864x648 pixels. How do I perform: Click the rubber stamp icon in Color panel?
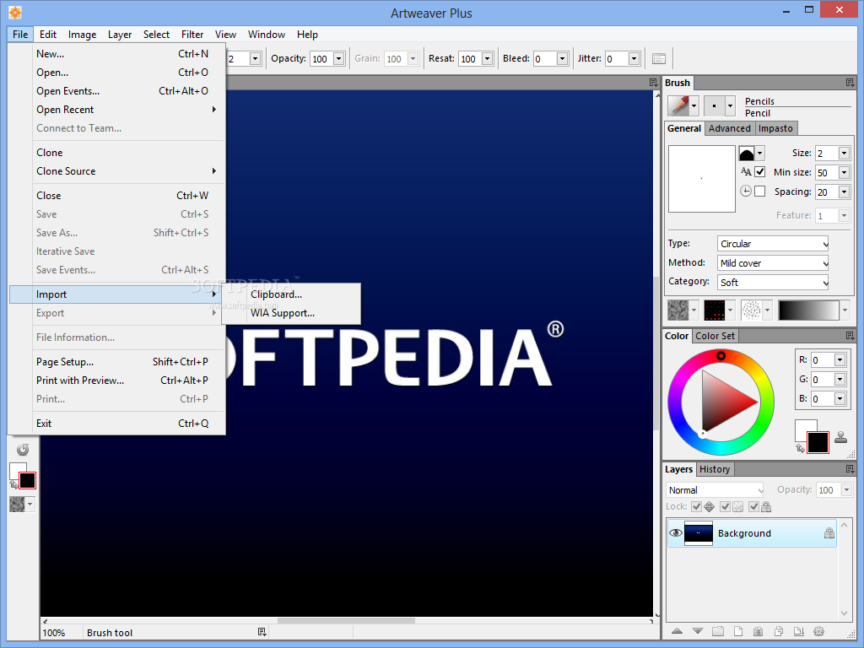[x=841, y=437]
